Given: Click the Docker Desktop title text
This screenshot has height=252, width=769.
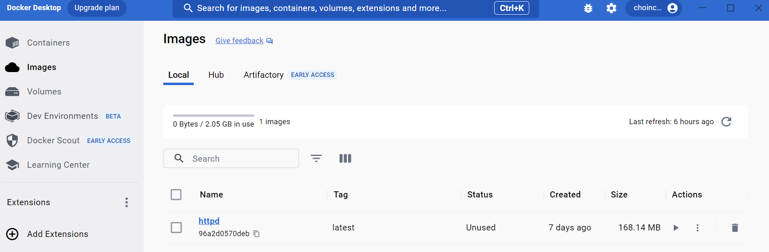Looking at the screenshot, I should (x=34, y=8).
